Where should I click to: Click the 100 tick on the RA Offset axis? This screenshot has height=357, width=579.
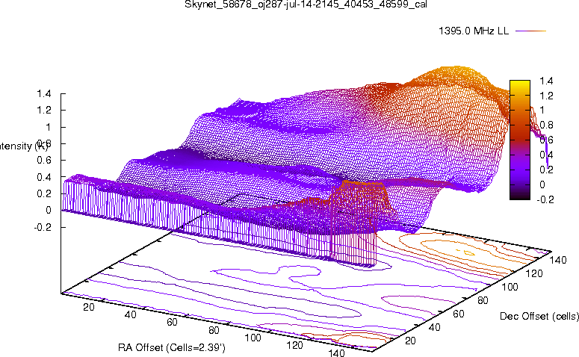253,338
